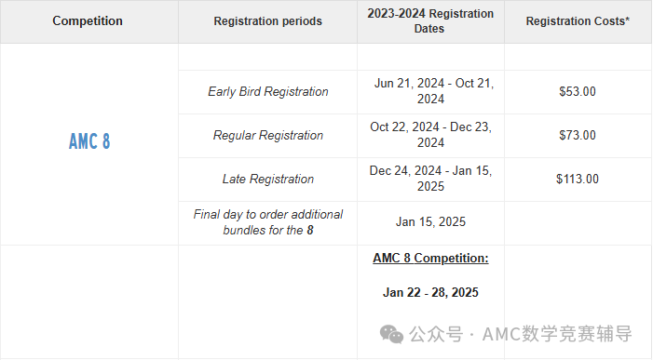Click the AMC数学竞赛辅导 watermark text
The height and width of the screenshot is (360, 653).
coord(557,334)
